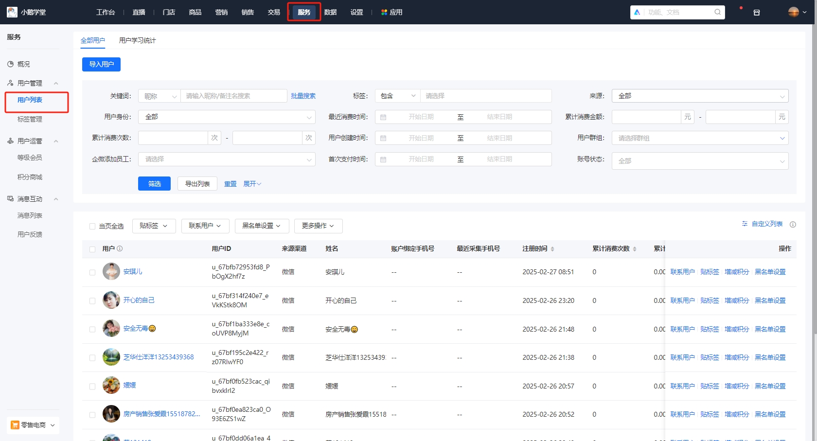Open the 数据 menu in top navigation
The image size is (817, 441).
tap(330, 12)
